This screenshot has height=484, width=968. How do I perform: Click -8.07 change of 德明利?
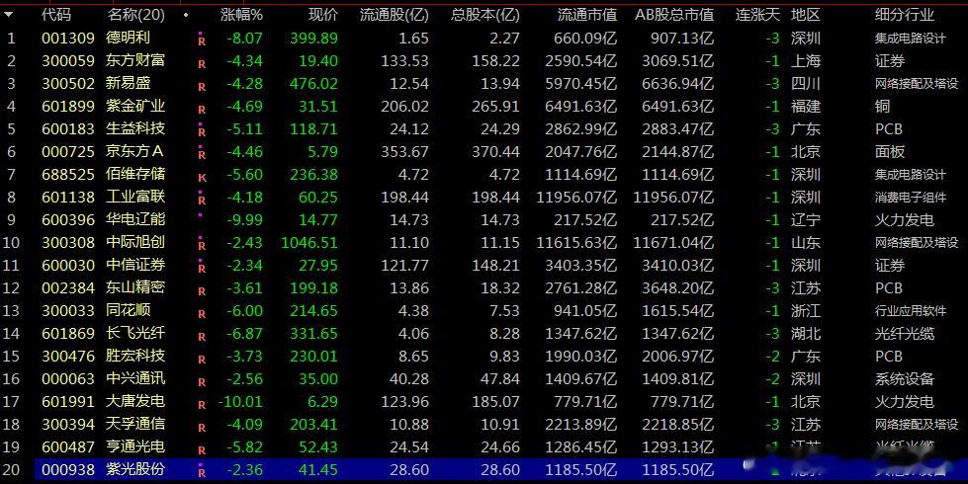pos(244,39)
